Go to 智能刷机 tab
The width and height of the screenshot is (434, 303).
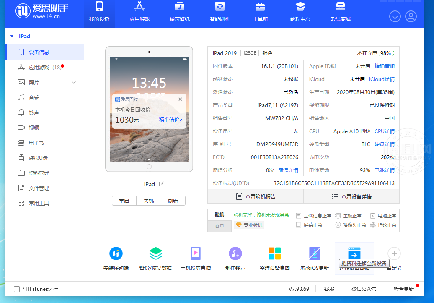(x=220, y=13)
